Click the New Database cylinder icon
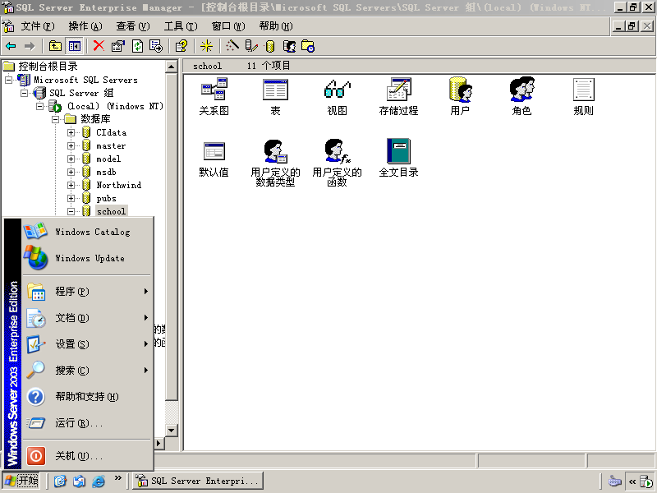Screen dimensions: 657x493 (x=270, y=46)
